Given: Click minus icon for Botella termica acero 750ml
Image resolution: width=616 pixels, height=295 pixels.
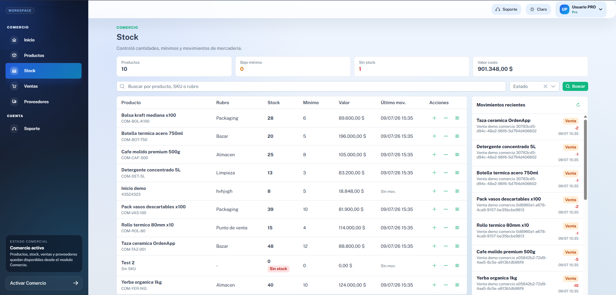Looking at the screenshot, I should pos(445,136).
